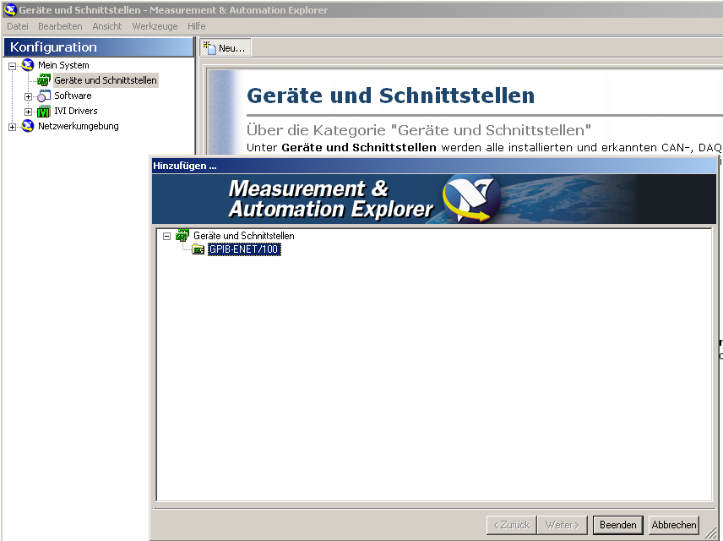
Task: Click the Weiter button
Action: 562,525
